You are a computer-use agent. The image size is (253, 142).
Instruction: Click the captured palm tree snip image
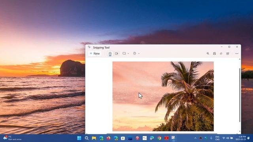[x=163, y=96]
